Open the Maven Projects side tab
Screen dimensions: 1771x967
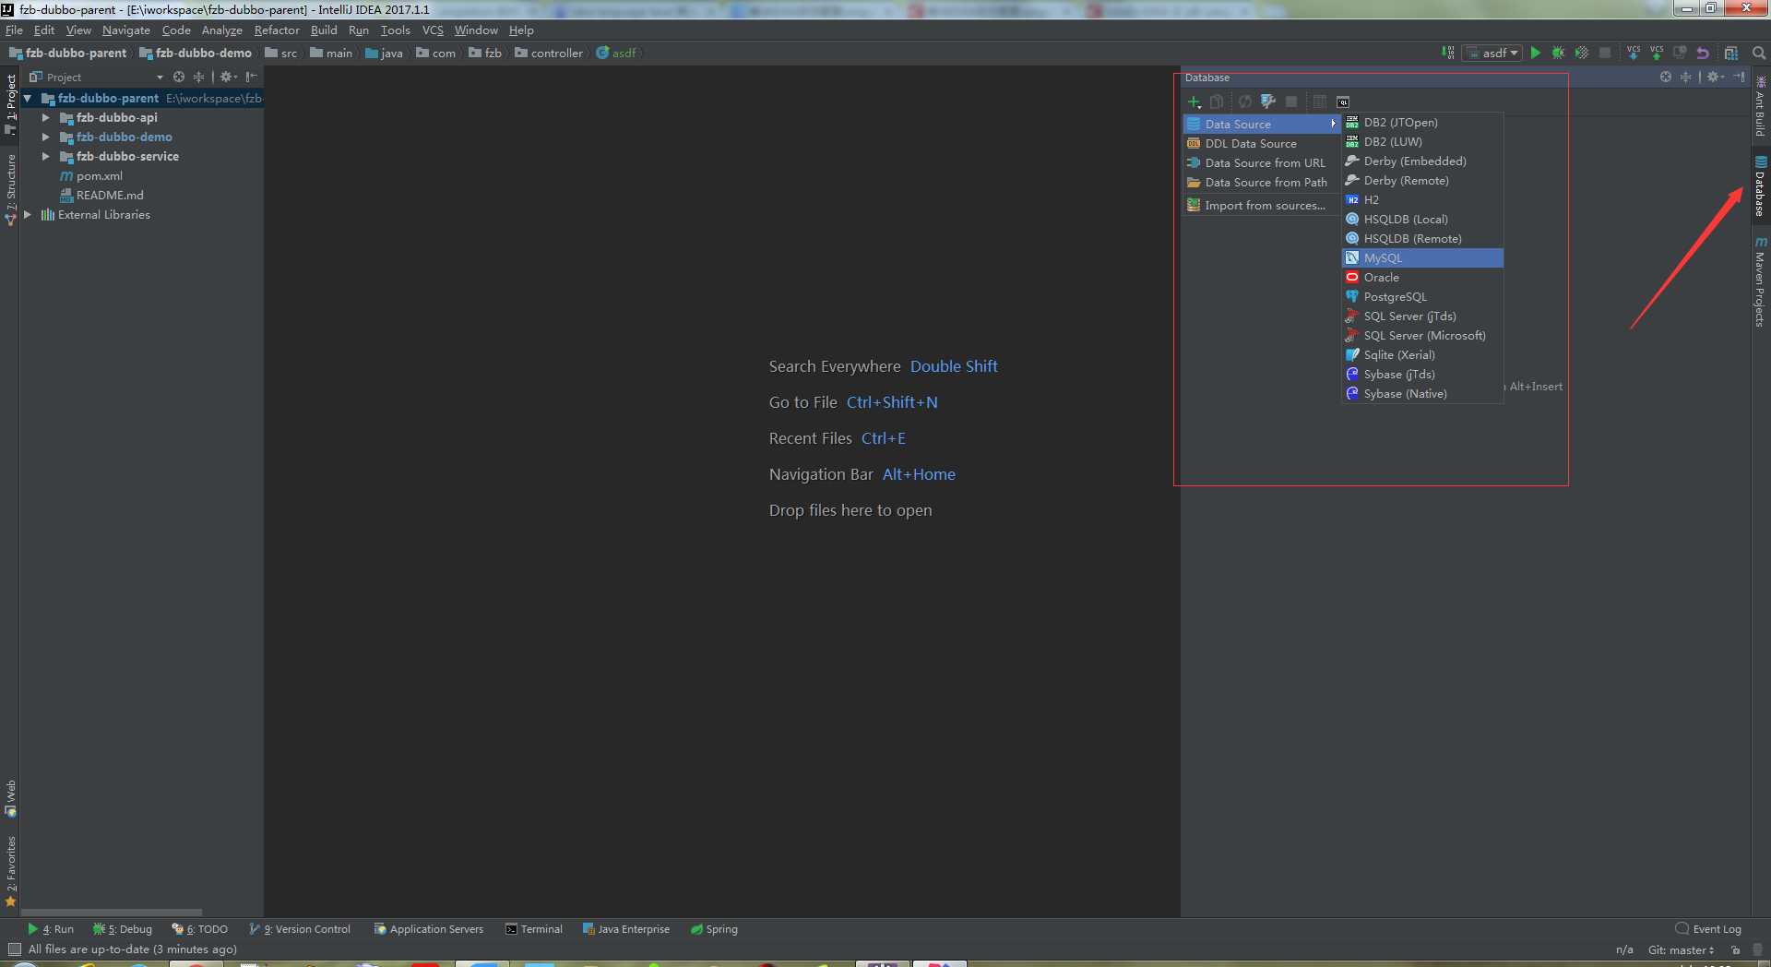(x=1760, y=281)
